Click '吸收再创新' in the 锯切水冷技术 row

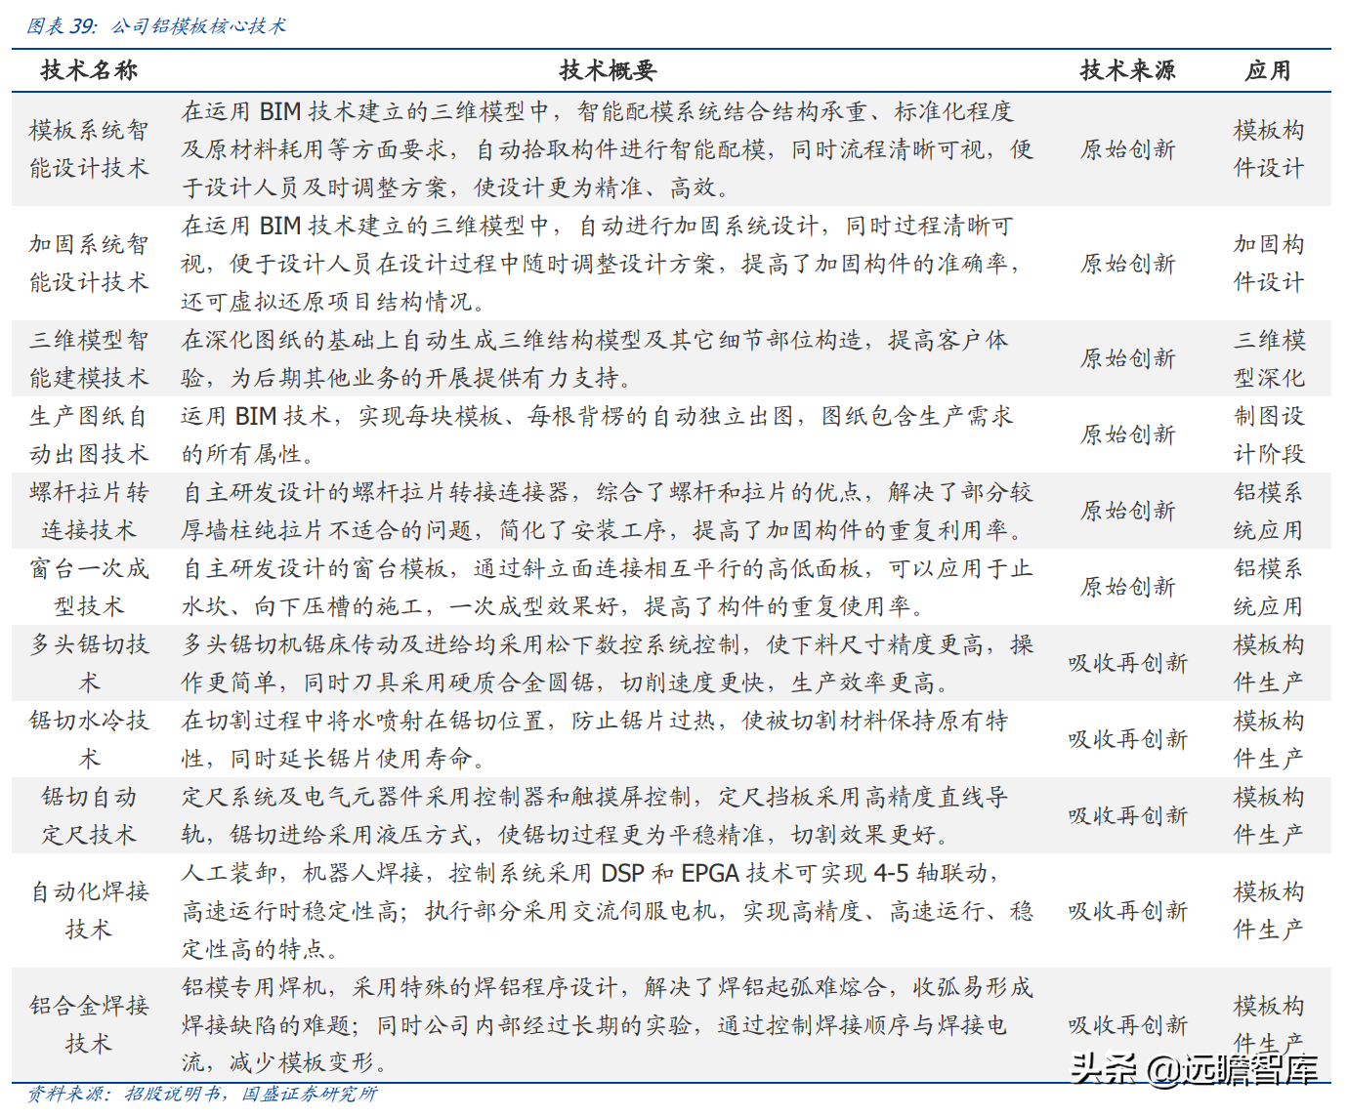1127,739
